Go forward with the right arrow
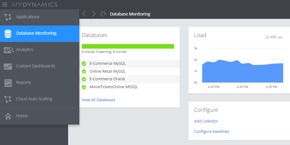 tap(94, 14)
